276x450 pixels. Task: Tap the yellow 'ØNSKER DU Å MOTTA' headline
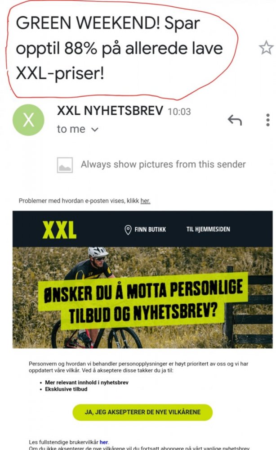(143, 301)
